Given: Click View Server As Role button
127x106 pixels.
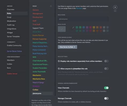Looking at the screenshot, I should point(68,47).
